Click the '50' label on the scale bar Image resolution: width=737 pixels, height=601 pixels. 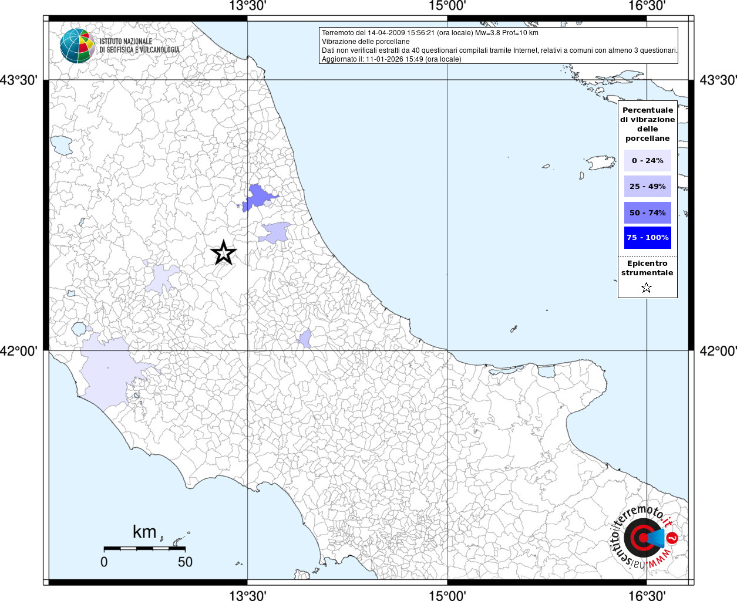(185, 562)
